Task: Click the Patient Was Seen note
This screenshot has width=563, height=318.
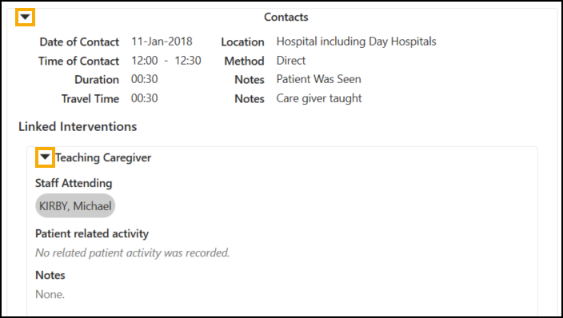Action: (318, 79)
